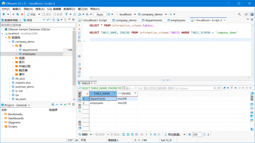Screen dimensions: 255x143
Task: Open the 文件(F) menu
Action: pyautogui.click(x=6, y=9)
